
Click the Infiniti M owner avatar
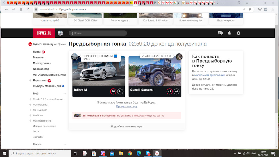pyautogui.click(x=74, y=57)
